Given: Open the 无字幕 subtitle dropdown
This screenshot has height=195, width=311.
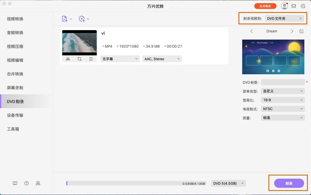Looking at the screenshot, I should [x=120, y=59].
